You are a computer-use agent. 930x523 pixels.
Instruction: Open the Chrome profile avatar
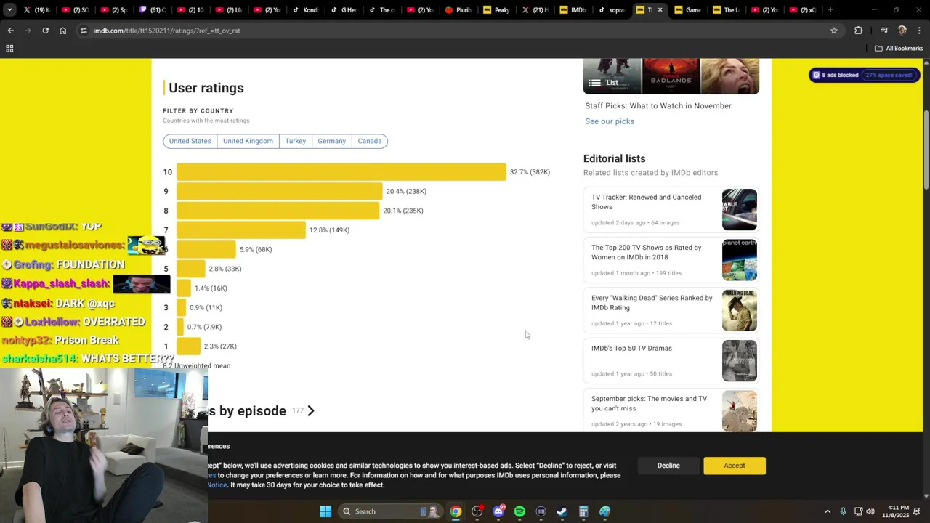click(x=902, y=31)
